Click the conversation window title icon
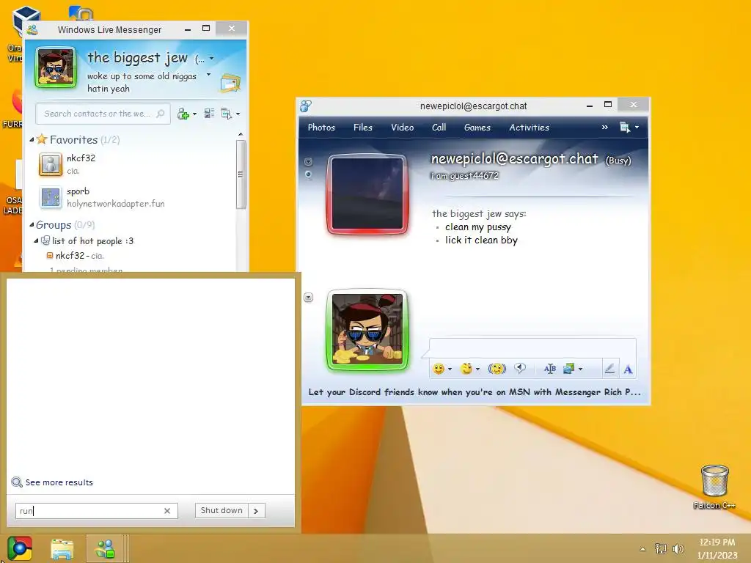Image resolution: width=751 pixels, height=563 pixels. tap(306, 106)
